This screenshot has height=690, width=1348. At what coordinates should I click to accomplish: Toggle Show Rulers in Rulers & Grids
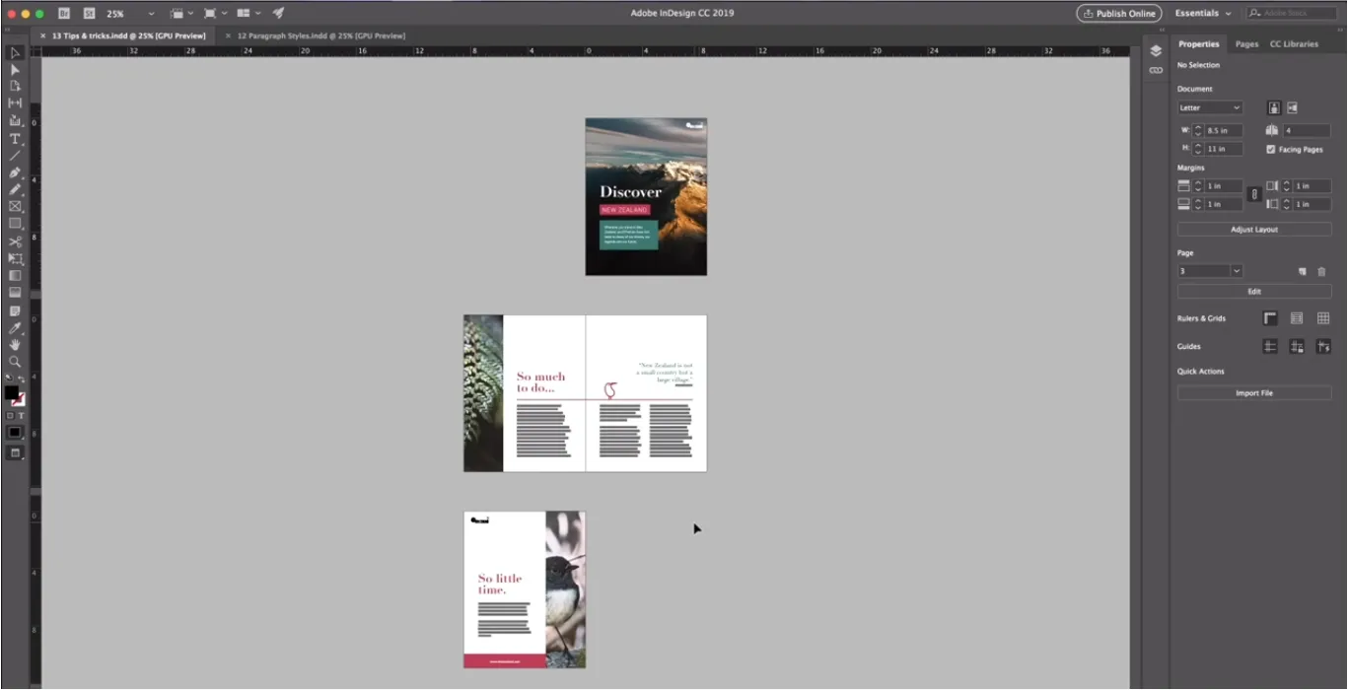click(x=1270, y=318)
